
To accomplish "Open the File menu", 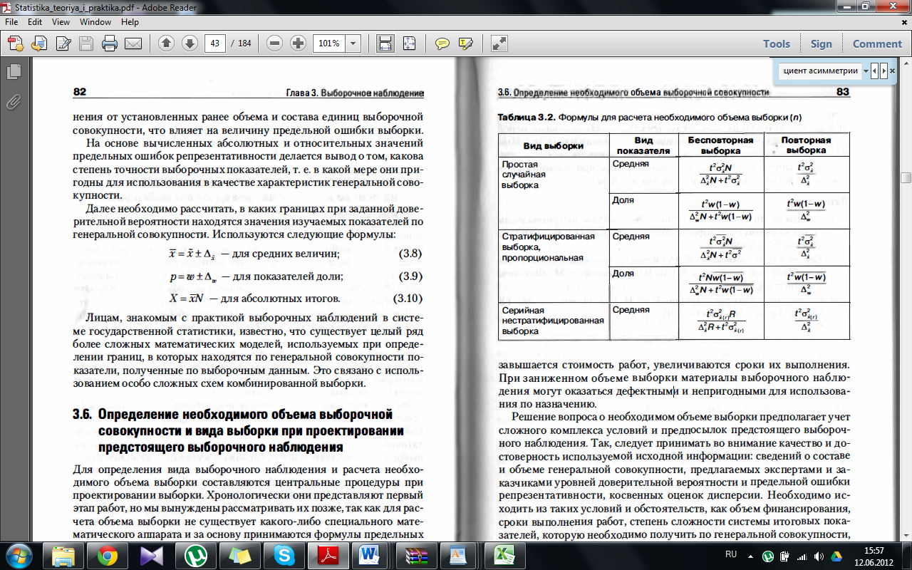I will [x=11, y=22].
